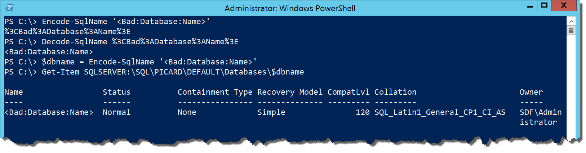
Task: Click the vertical scrollbar thumb
Action: coord(571,31)
